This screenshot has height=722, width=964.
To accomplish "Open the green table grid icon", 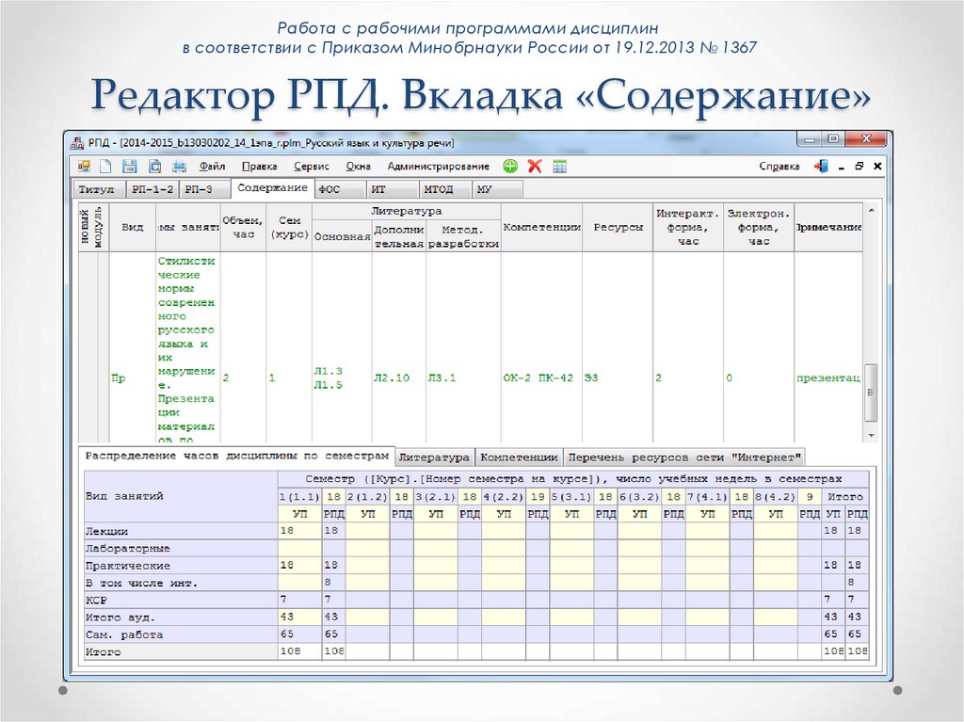I will pyautogui.click(x=559, y=165).
